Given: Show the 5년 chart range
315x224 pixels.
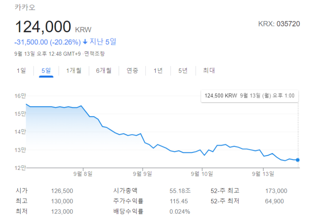Looking at the screenshot, I should [183, 70].
